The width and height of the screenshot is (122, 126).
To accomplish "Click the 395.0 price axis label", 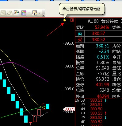I will pos(69,43).
